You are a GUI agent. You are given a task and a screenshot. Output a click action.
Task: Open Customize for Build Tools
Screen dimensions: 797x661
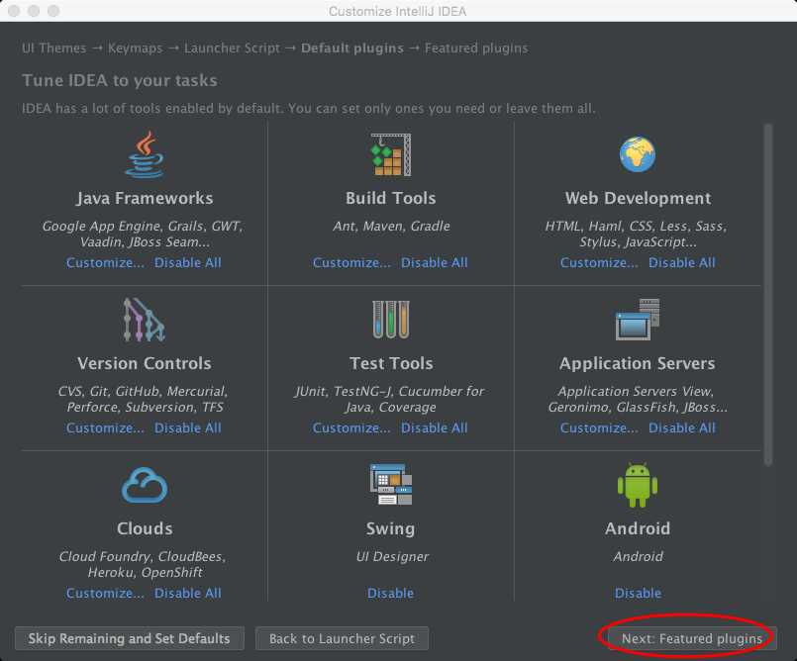(x=351, y=262)
